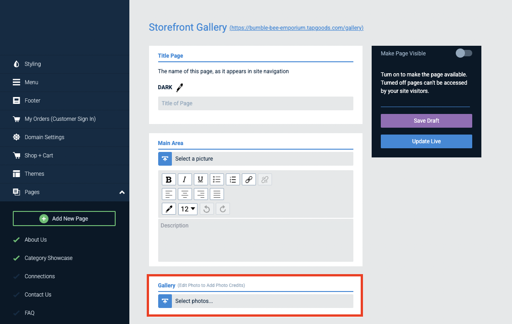Image resolution: width=512 pixels, height=324 pixels.
Task: Collapse the Pages section
Action: coord(122,192)
